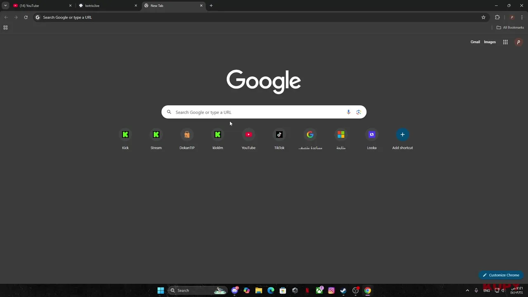
Task: Reload the page
Action: (26, 17)
